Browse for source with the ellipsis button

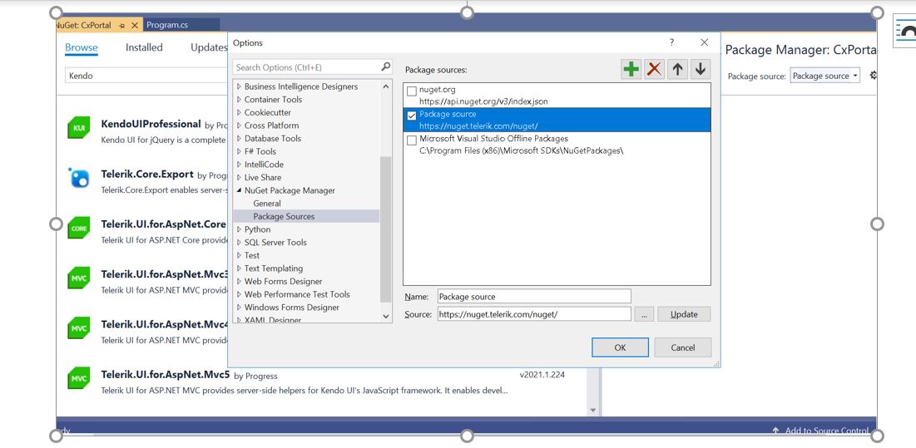click(644, 314)
